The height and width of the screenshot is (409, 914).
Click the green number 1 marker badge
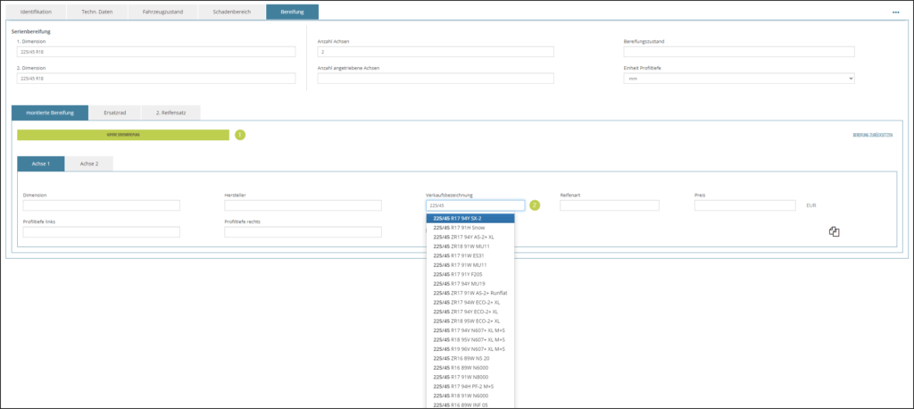(240, 135)
